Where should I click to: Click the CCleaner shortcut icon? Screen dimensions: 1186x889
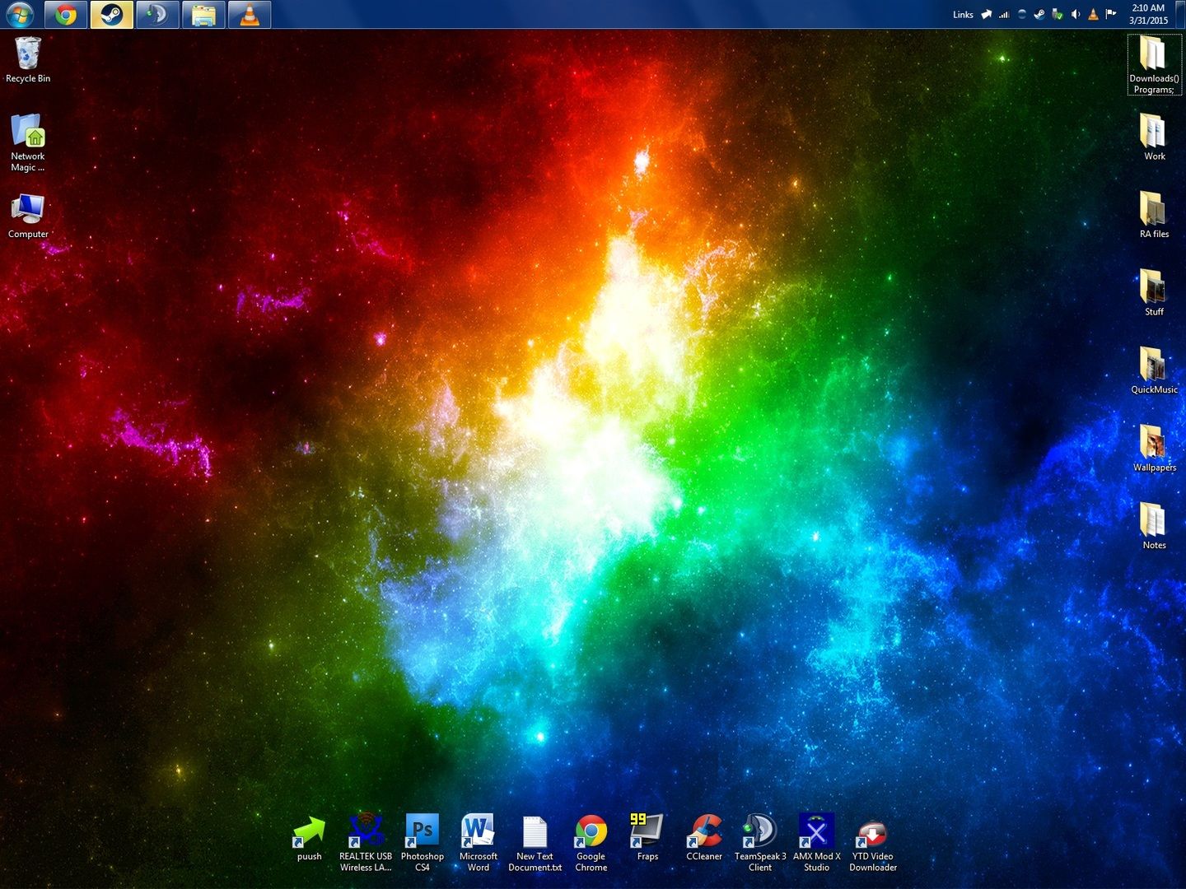(704, 832)
